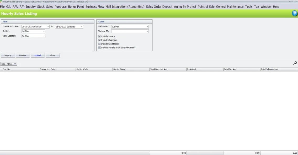Open the Machine ID dropdown

[147, 31]
